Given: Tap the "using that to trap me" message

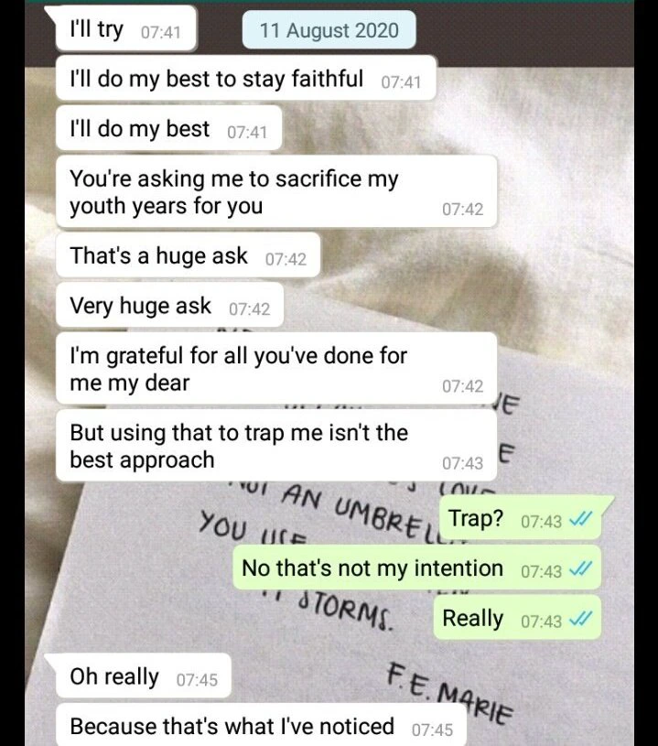Looking at the screenshot, I should [x=276, y=446].
